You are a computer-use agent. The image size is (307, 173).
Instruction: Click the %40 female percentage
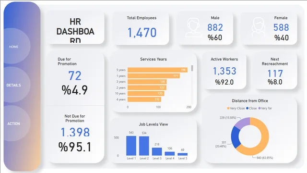pyautogui.click(x=282, y=37)
